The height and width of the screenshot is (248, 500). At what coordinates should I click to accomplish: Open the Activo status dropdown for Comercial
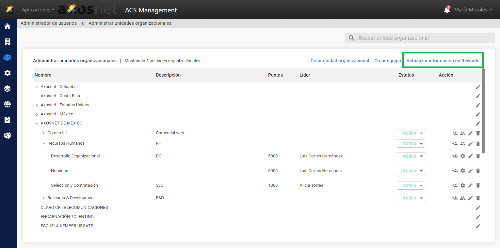411,133
